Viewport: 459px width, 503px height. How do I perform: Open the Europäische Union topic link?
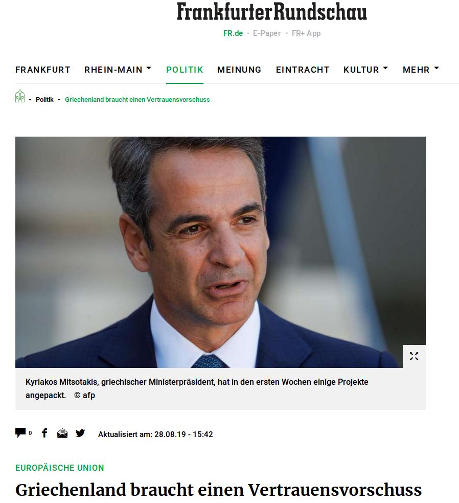tap(60, 468)
